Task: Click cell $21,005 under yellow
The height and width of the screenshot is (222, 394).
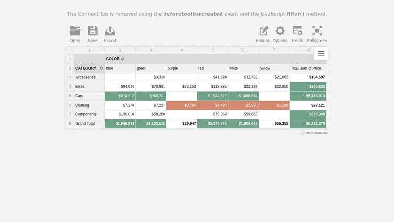Action: point(274,77)
